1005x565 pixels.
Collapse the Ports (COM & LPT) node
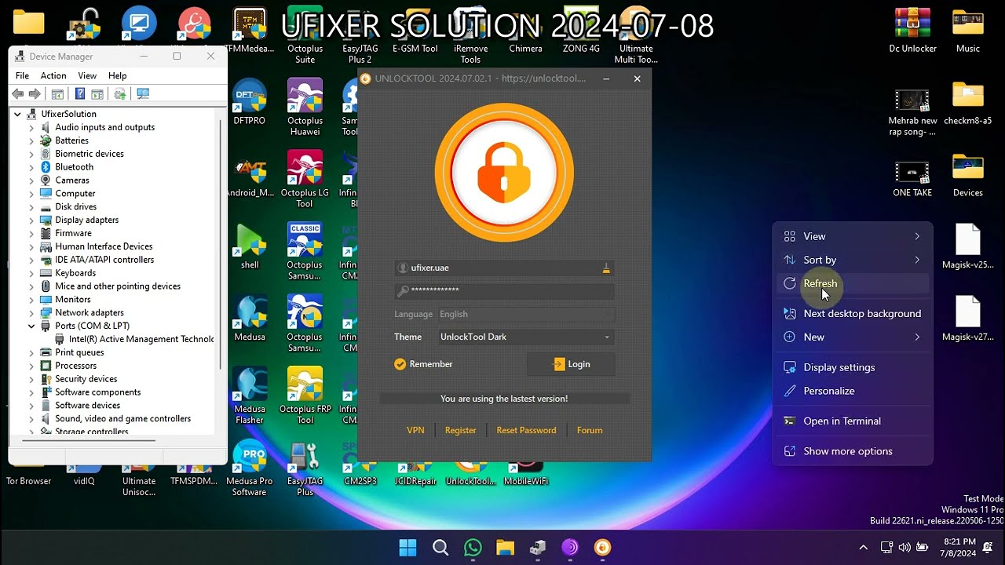(31, 326)
